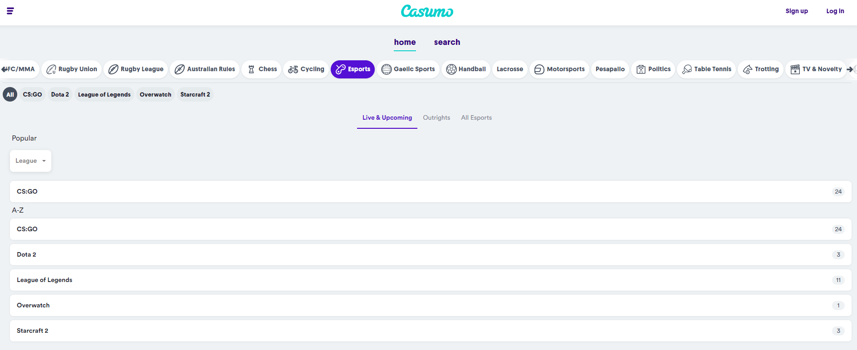Click left arrow to scroll sports carousel

click(x=4, y=69)
